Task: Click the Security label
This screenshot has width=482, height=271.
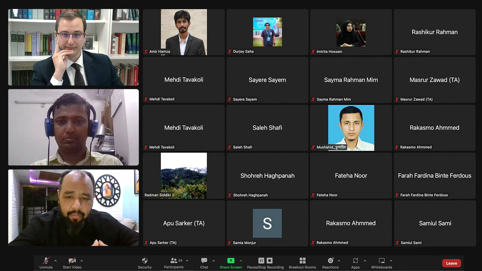Action: coord(145,267)
